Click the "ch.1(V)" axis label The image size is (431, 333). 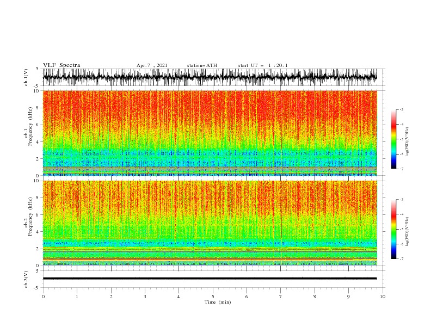click(26, 77)
